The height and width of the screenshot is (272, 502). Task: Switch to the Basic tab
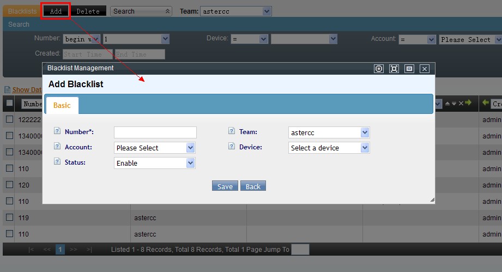point(62,105)
